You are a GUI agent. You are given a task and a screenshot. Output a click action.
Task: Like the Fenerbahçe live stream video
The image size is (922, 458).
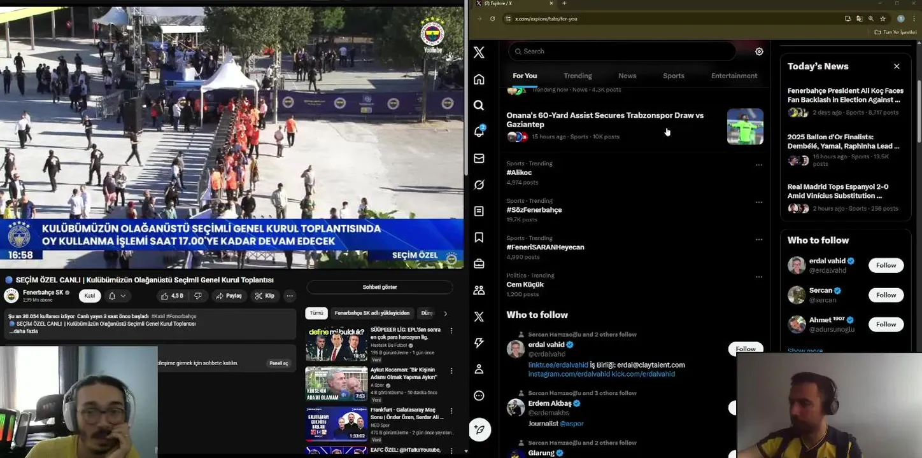click(172, 296)
